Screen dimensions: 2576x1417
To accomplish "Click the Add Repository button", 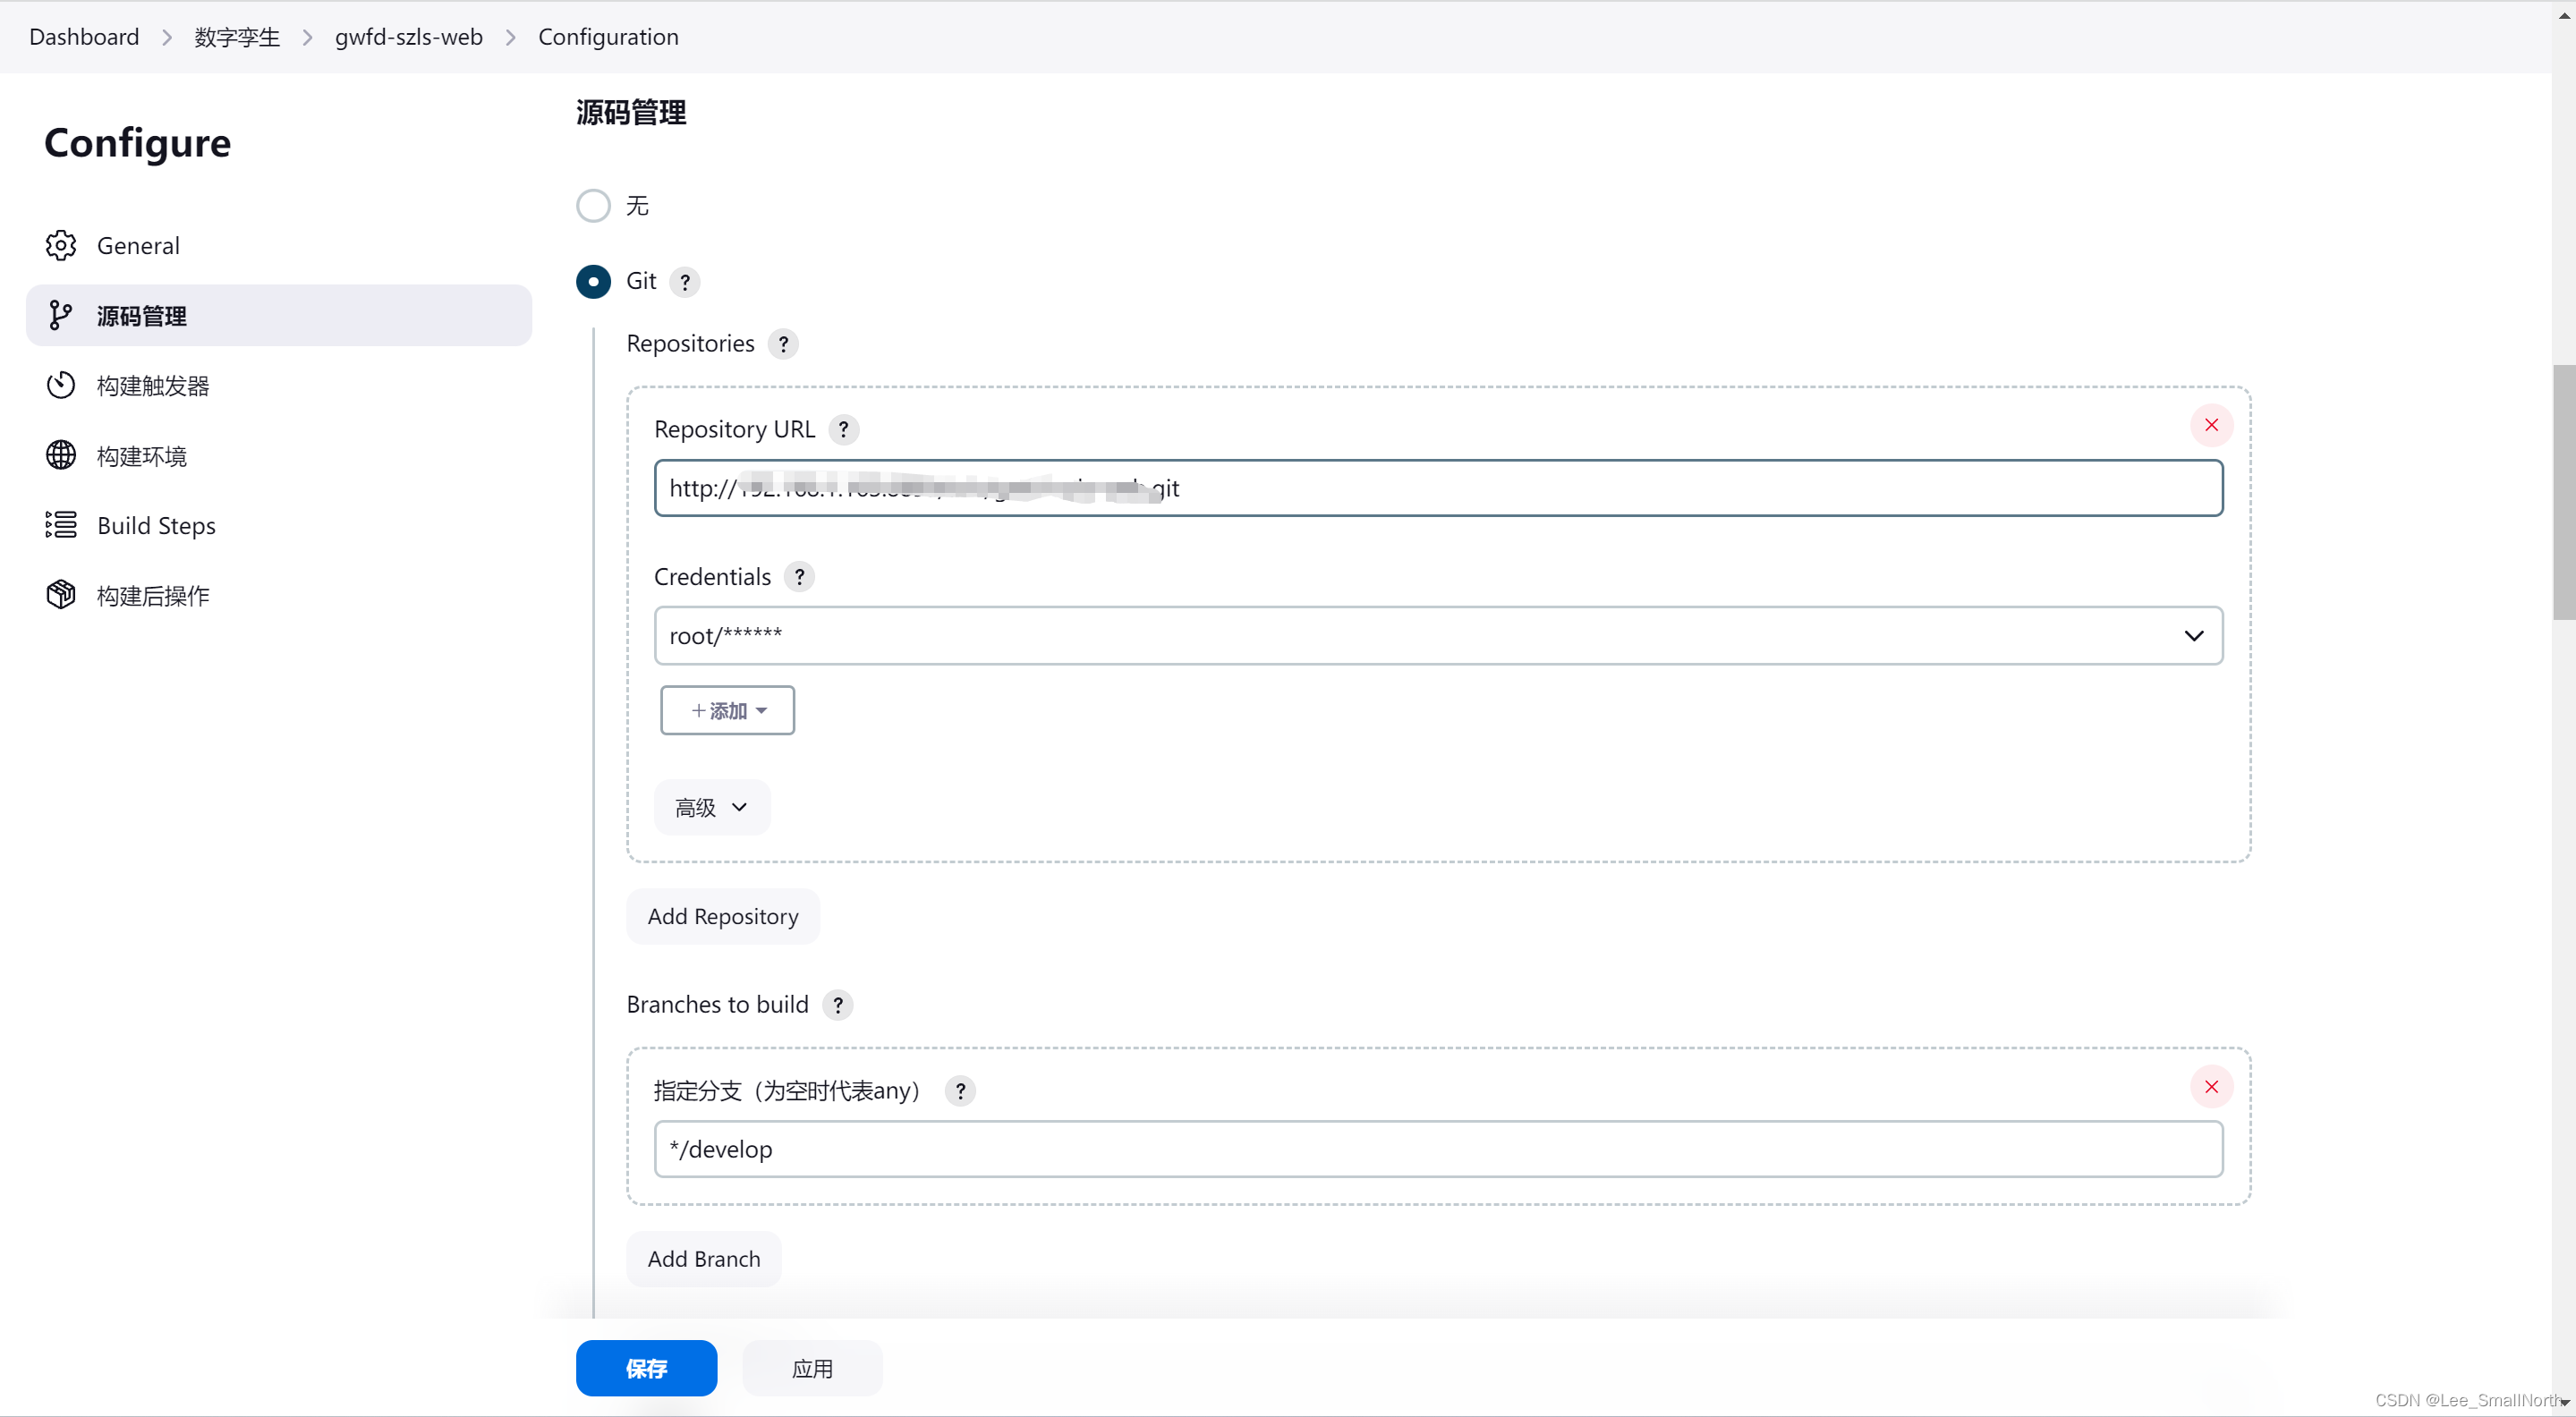I will (722, 916).
